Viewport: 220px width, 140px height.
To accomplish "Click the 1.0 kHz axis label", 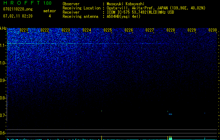I will pyautogui.click(x=3, y=63).
